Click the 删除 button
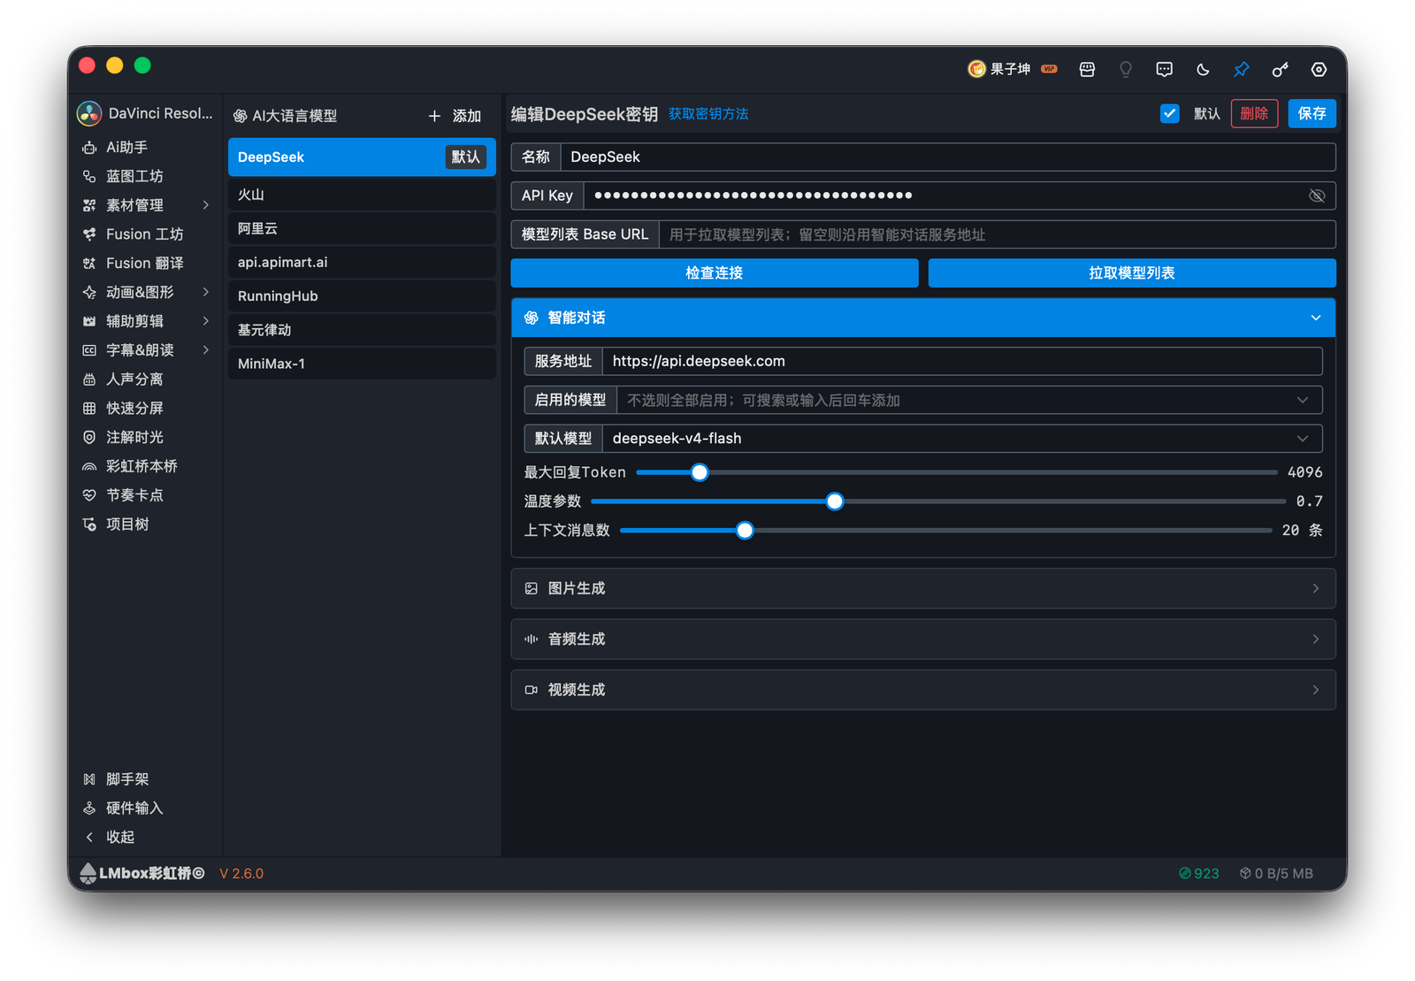The image size is (1415, 981). (1254, 113)
